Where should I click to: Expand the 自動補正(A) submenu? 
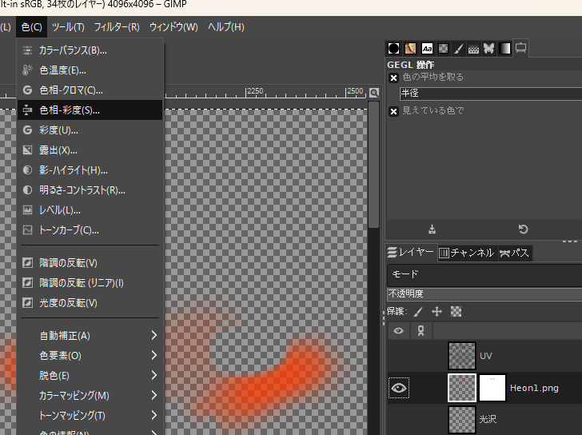[x=90, y=336]
